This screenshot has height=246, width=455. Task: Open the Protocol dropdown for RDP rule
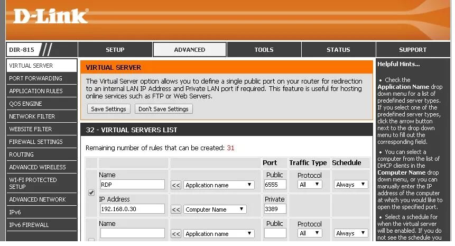tap(310, 185)
